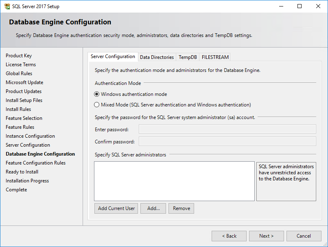Maximize the SQL Server 2017 Setup window

(x=300, y=6)
